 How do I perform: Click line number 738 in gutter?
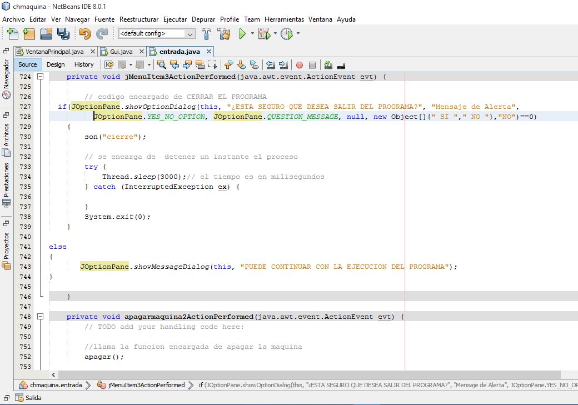point(25,217)
